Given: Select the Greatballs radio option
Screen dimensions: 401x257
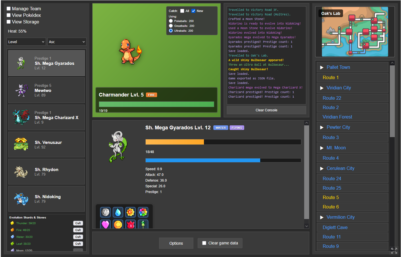Looking at the screenshot, I should tap(171, 26).
